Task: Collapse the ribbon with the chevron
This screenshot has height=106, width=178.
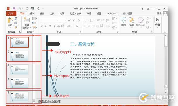Action: click(x=165, y=32)
